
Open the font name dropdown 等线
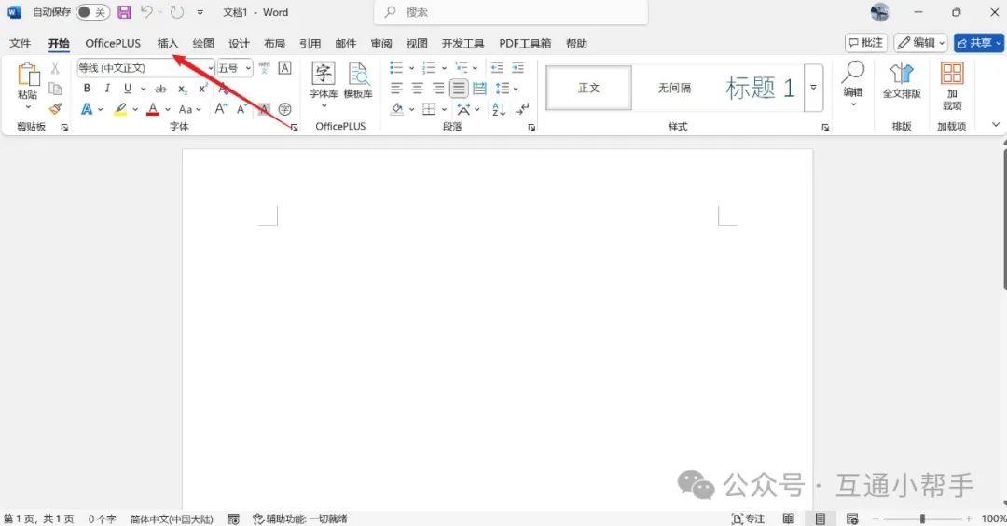(x=210, y=68)
